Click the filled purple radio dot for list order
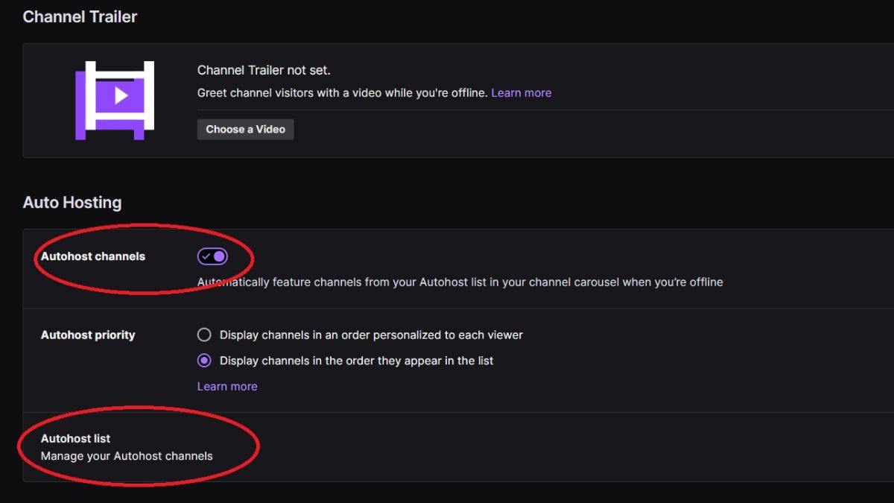Screen dimensions: 894x503 click(203, 360)
